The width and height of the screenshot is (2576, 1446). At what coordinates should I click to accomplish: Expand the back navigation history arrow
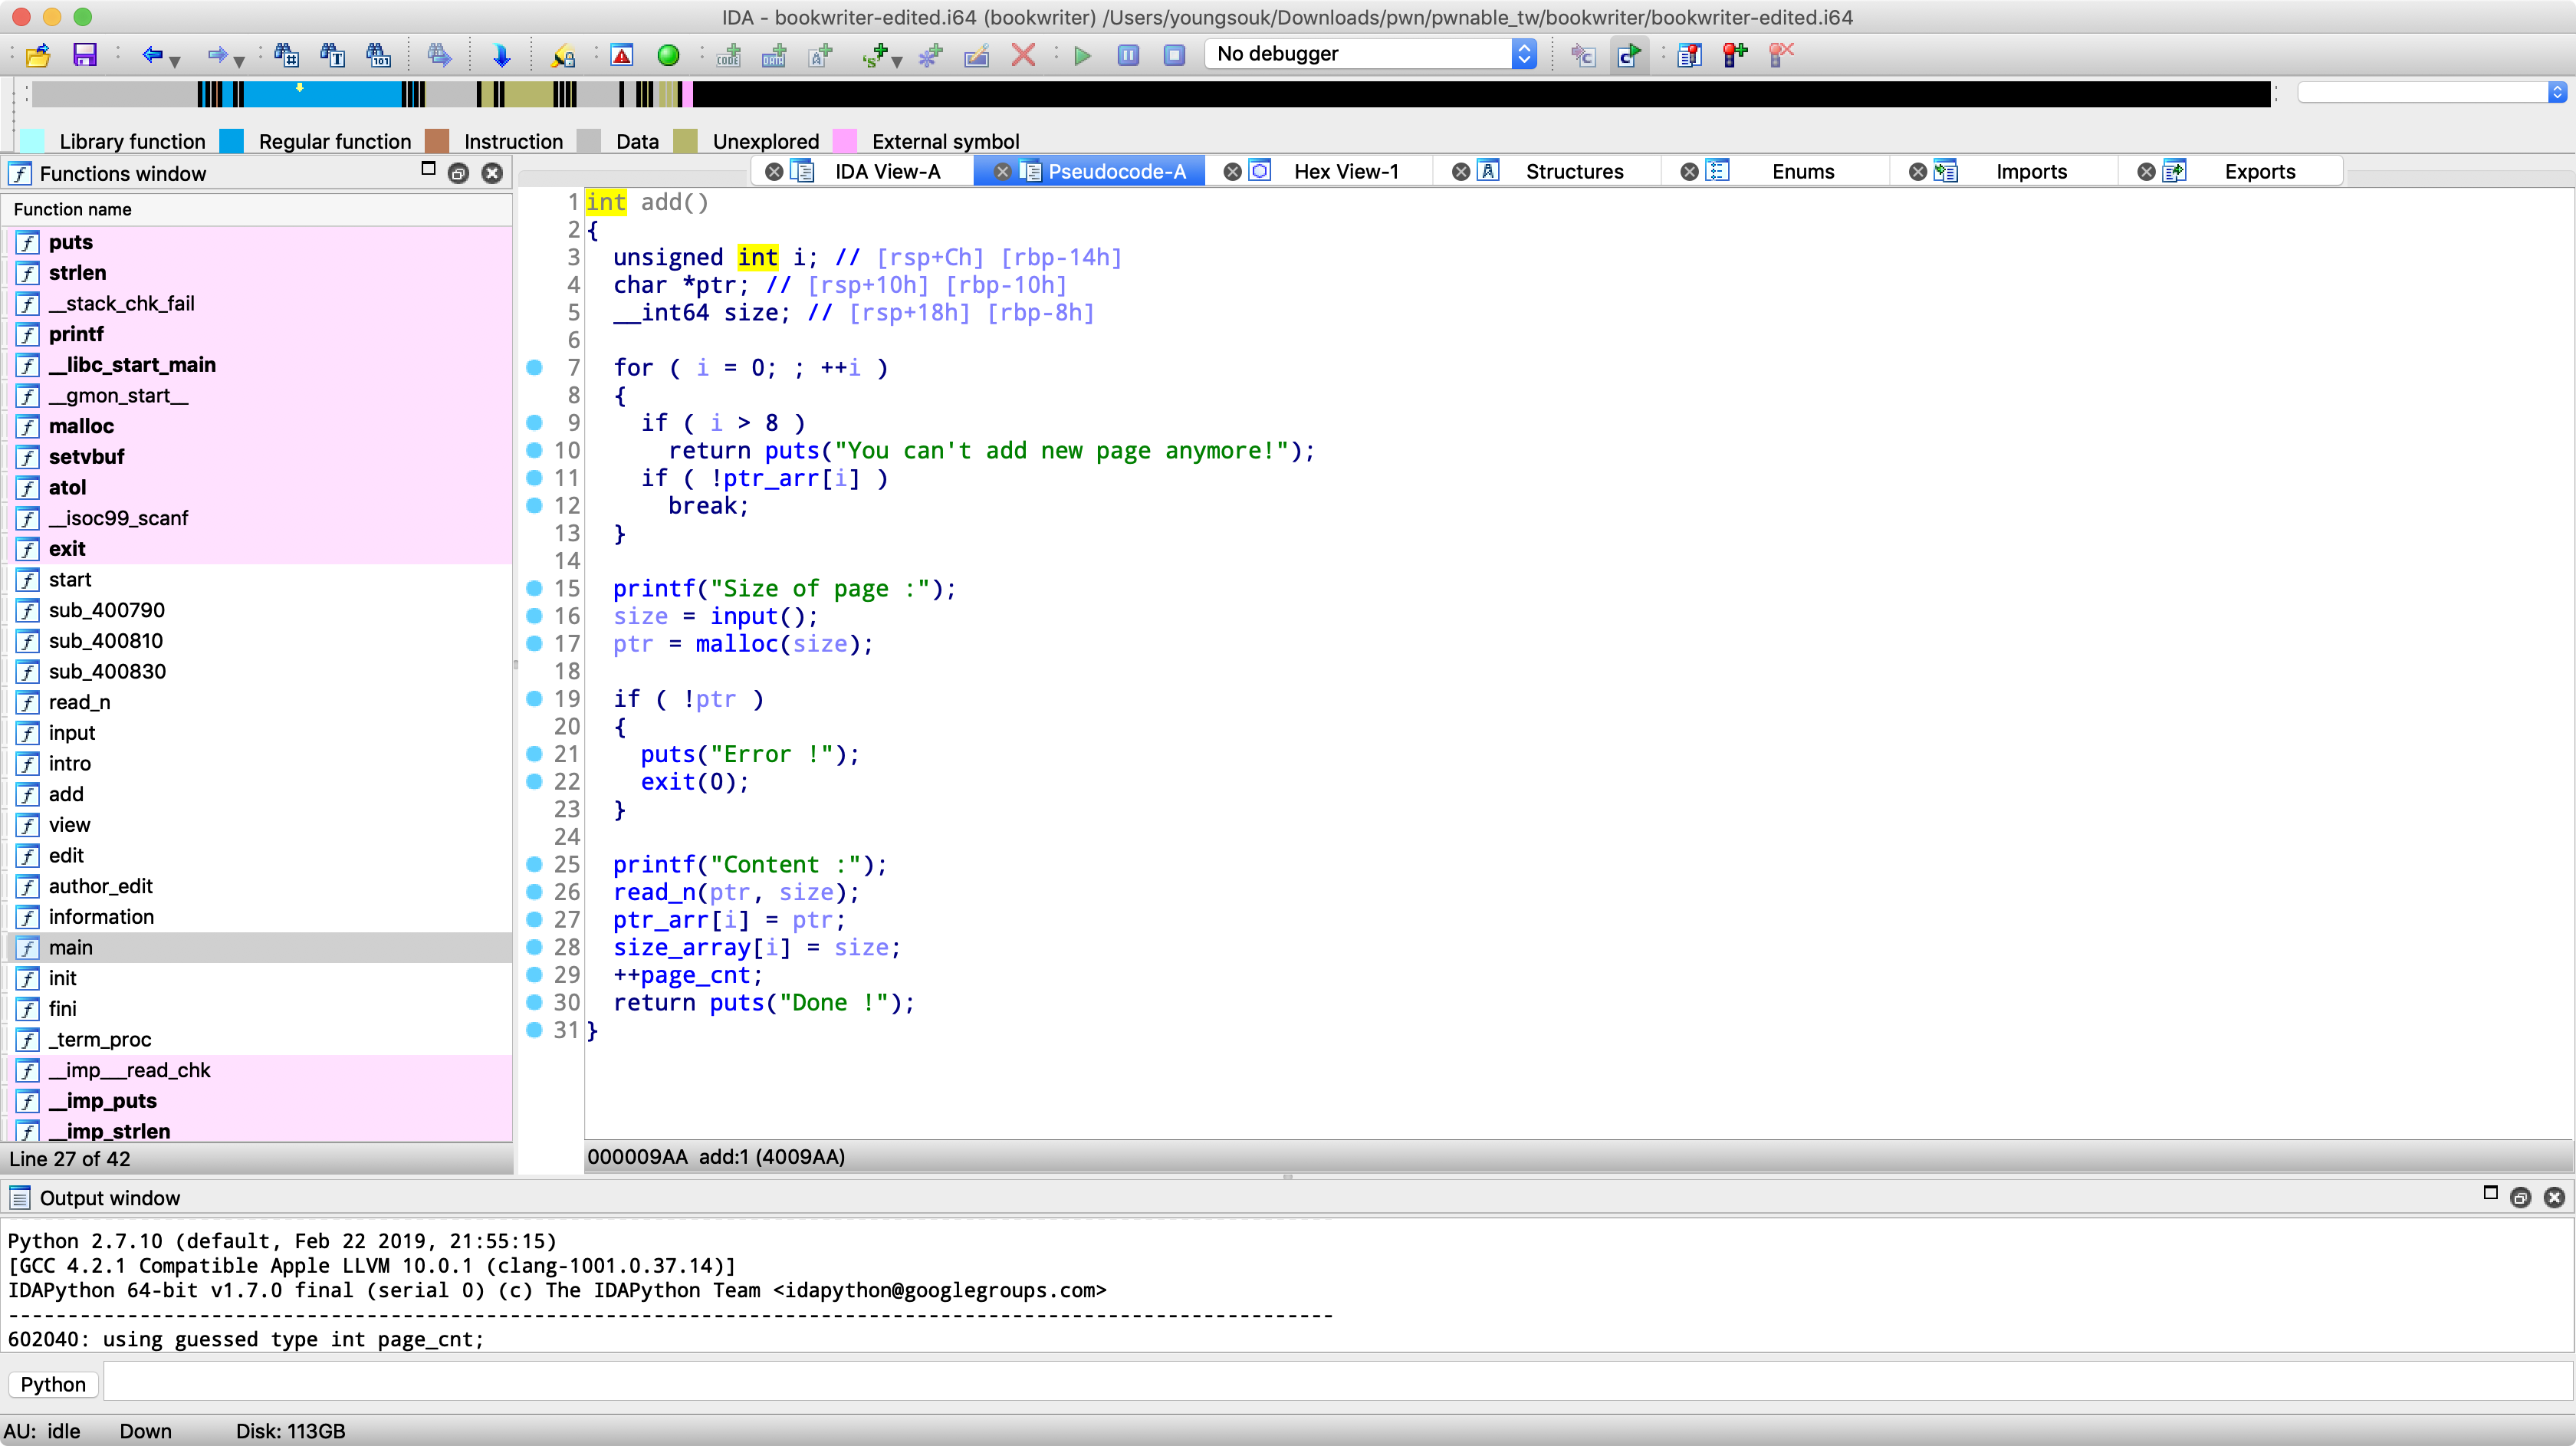pos(175,61)
